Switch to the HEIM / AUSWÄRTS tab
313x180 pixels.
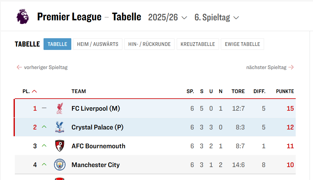(98, 44)
